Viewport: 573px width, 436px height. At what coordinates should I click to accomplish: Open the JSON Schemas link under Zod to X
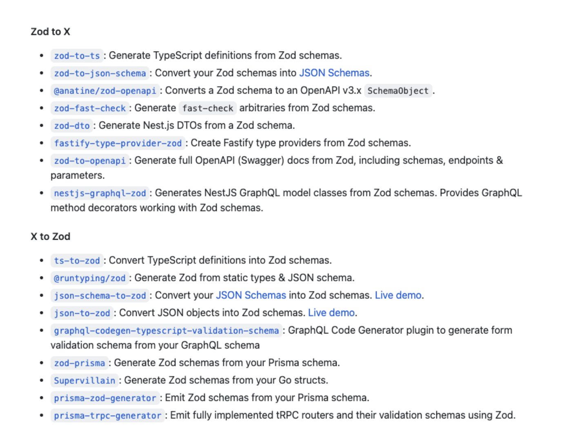(x=334, y=73)
